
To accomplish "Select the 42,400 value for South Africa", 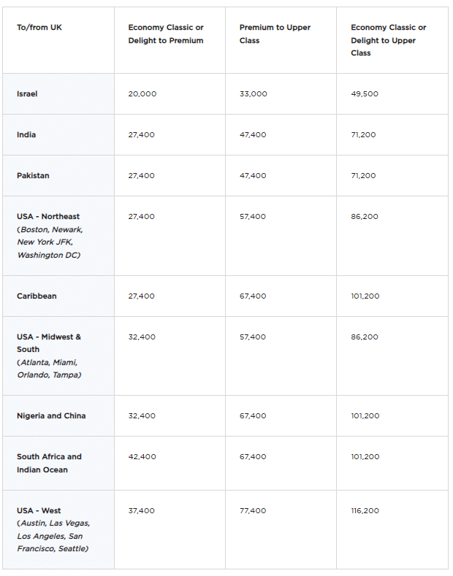I will [x=141, y=457].
